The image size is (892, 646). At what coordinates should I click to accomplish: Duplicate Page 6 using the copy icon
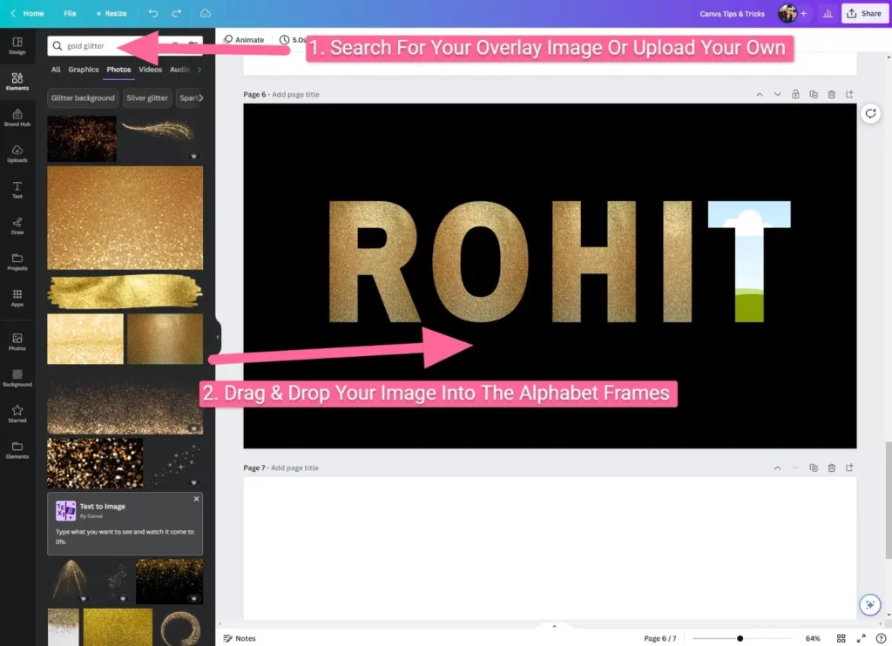tap(814, 93)
